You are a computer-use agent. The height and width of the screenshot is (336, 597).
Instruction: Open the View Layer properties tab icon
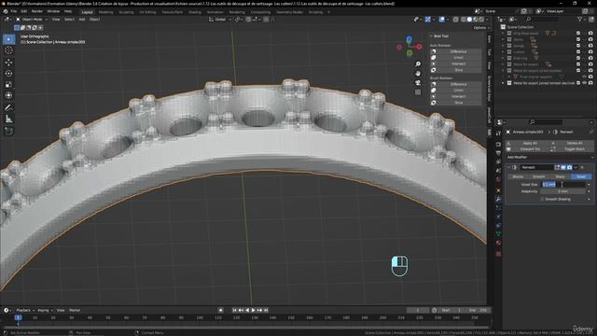pos(498,161)
